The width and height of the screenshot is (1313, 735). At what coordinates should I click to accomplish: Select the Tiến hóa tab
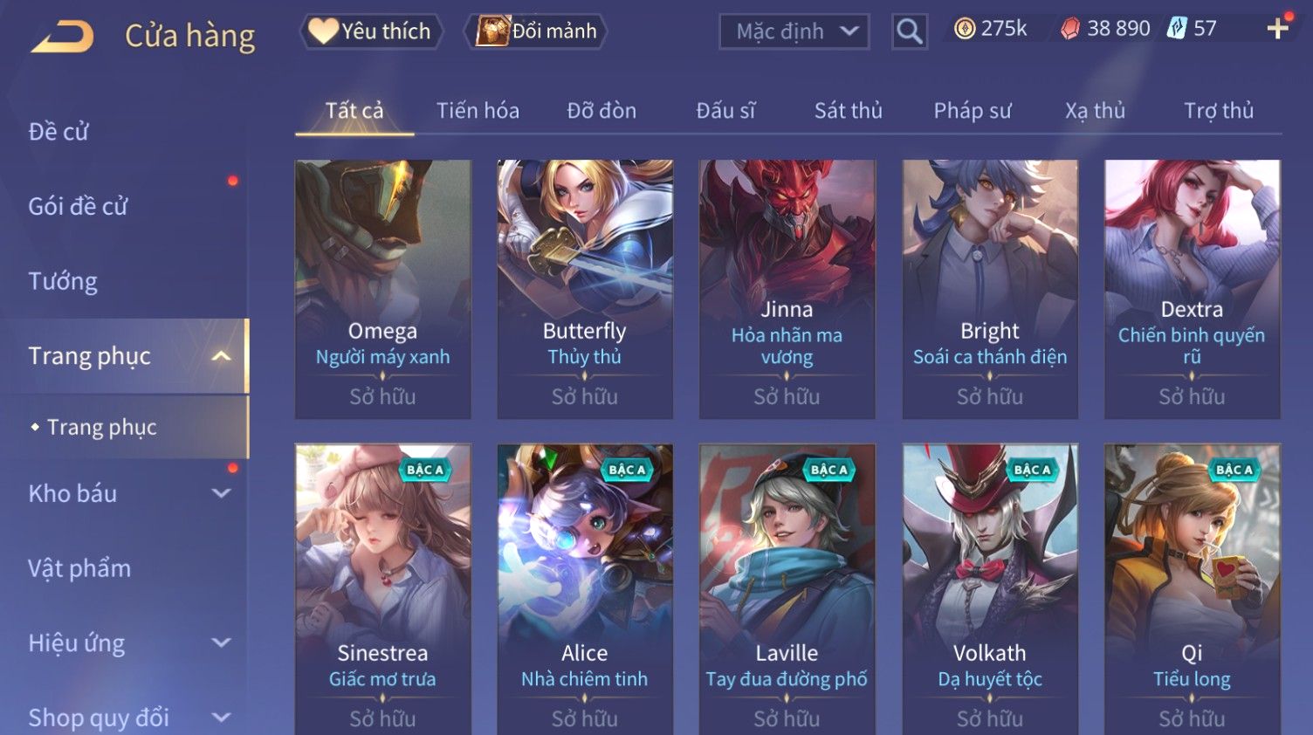coord(478,111)
